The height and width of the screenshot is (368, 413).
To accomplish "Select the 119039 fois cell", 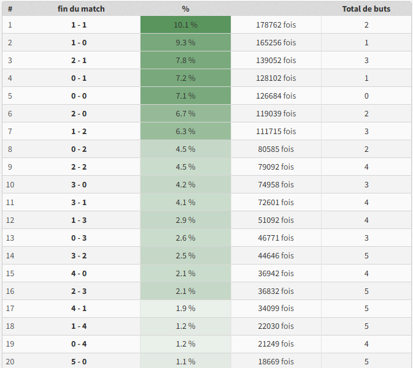I will [276, 114].
